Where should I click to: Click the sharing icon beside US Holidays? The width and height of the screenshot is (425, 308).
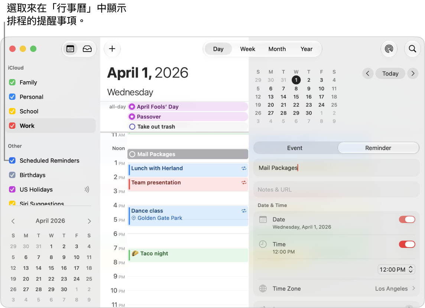(87, 190)
